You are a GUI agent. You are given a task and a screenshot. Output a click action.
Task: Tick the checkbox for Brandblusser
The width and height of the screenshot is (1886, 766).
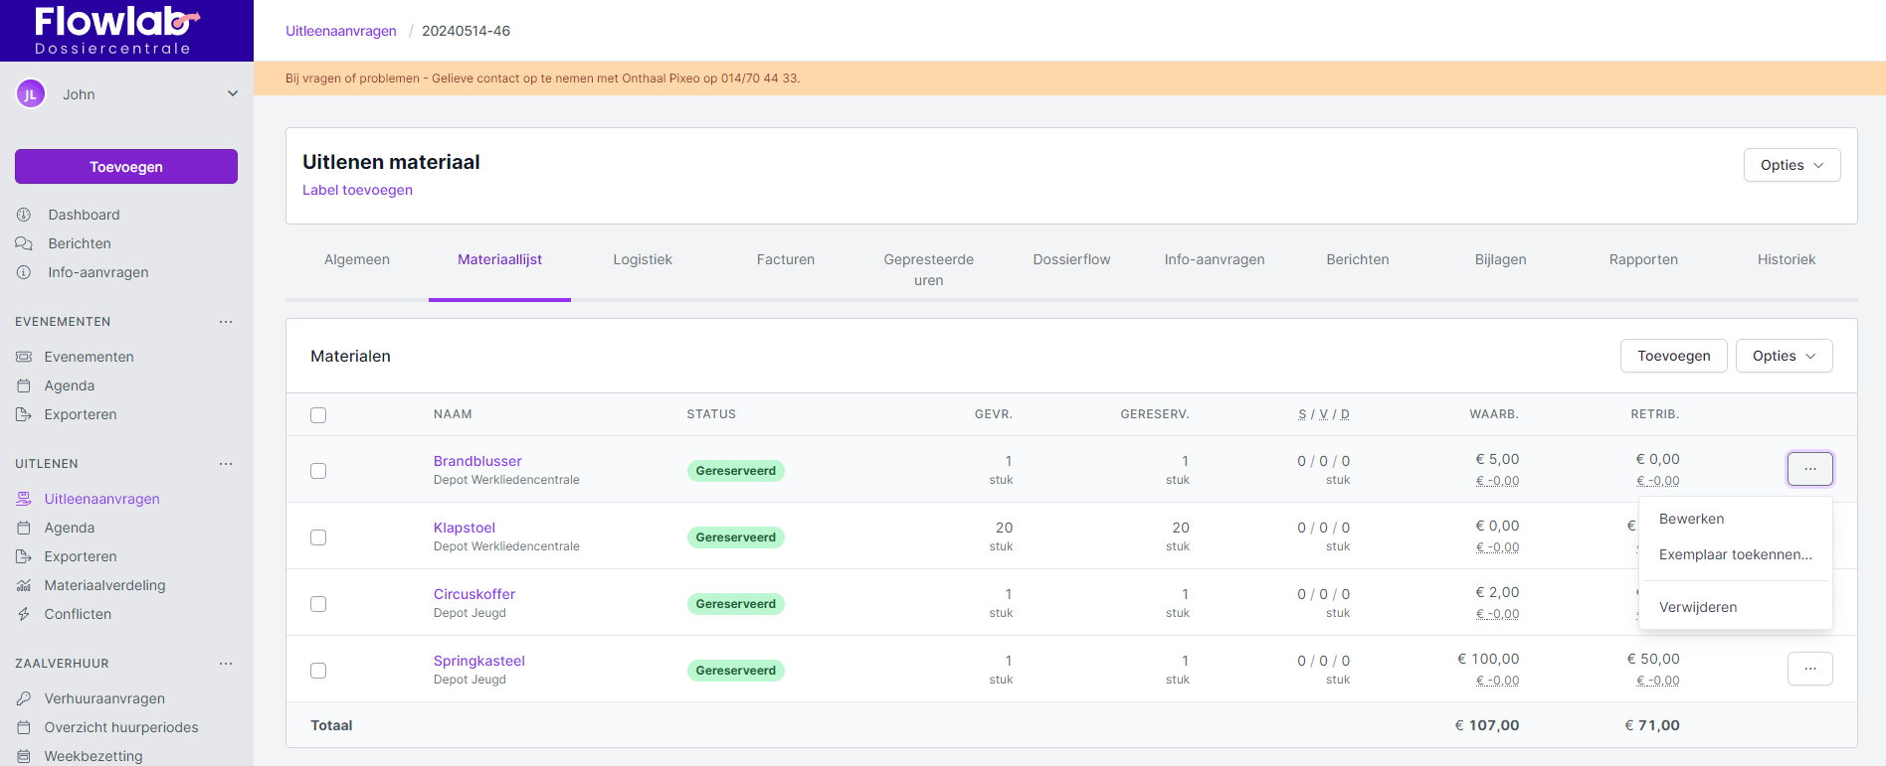pos(318,471)
